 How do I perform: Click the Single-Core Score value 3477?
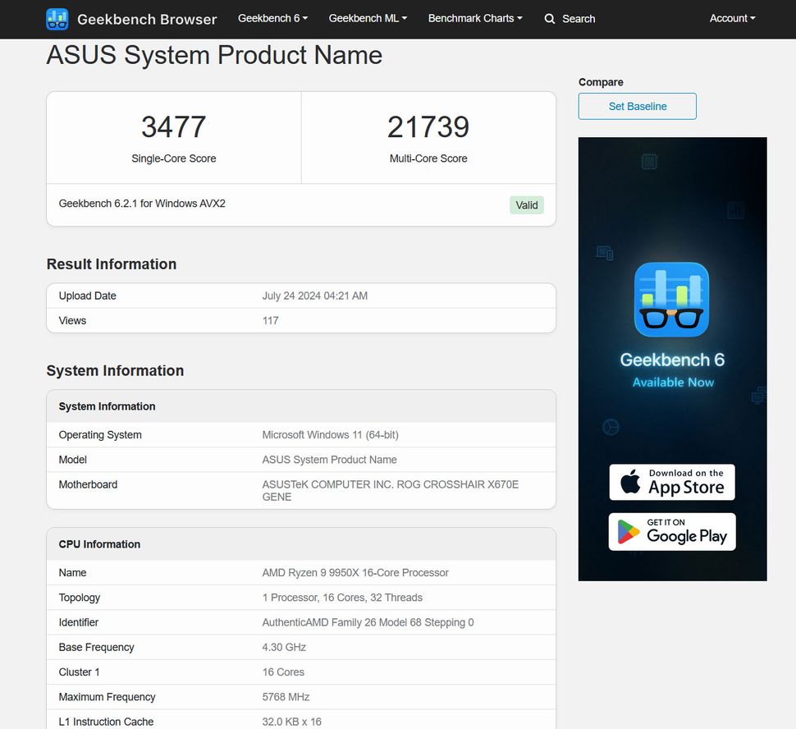173,126
